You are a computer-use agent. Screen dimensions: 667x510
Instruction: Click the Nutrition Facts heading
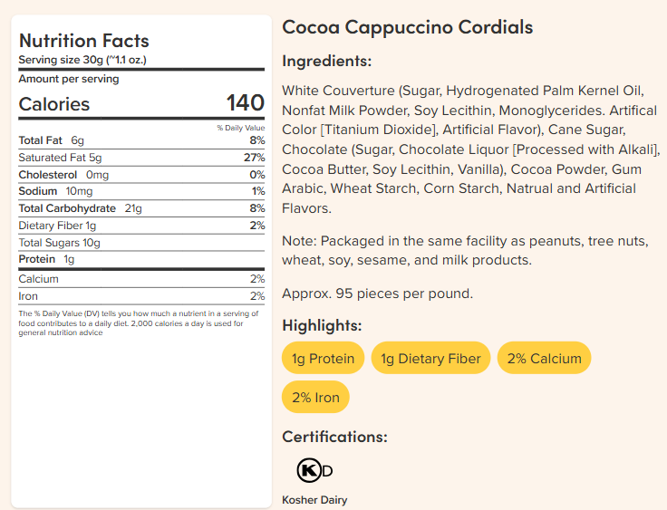click(84, 41)
